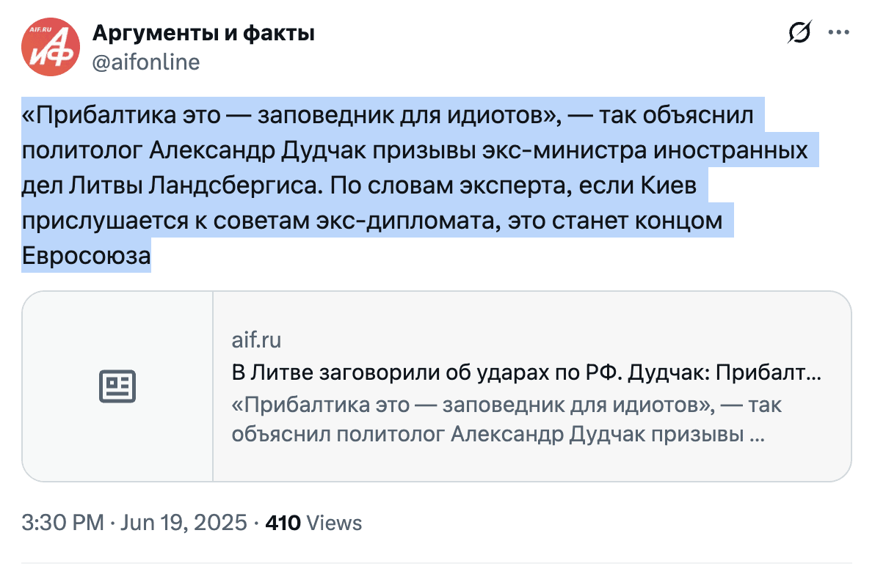The height and width of the screenshot is (566, 875).
Task: Open the three-dot More options menu
Action: coord(838,33)
